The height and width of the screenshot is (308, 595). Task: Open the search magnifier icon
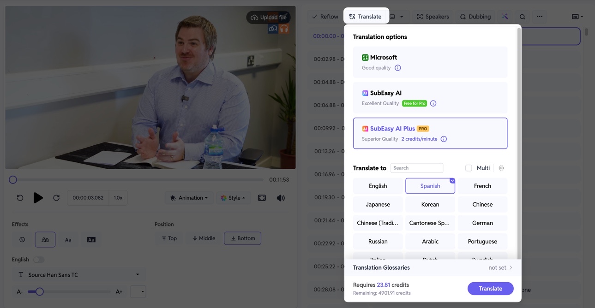(522, 17)
